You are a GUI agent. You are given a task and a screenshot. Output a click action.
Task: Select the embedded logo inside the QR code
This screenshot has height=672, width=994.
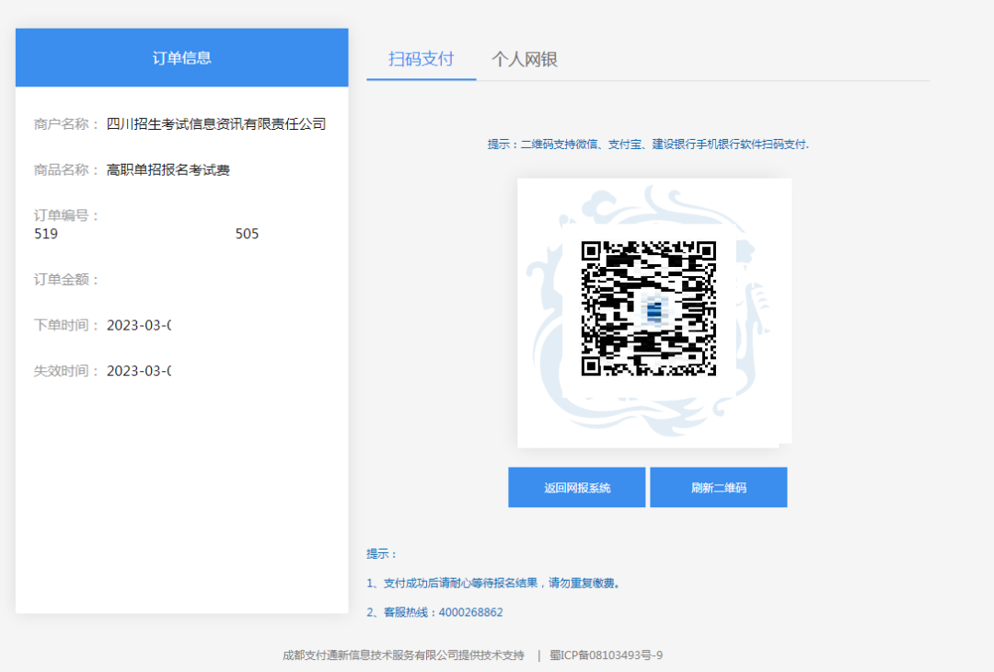(654, 311)
